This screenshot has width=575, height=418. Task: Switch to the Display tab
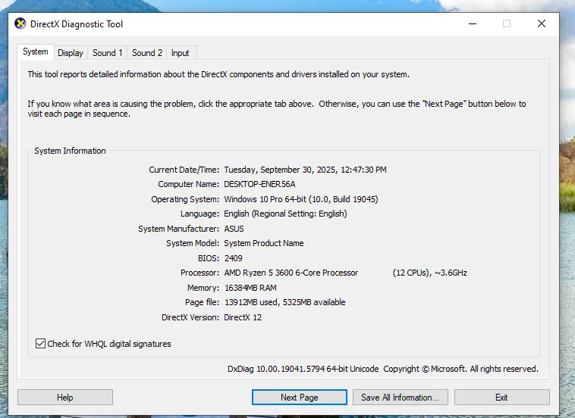tap(71, 53)
